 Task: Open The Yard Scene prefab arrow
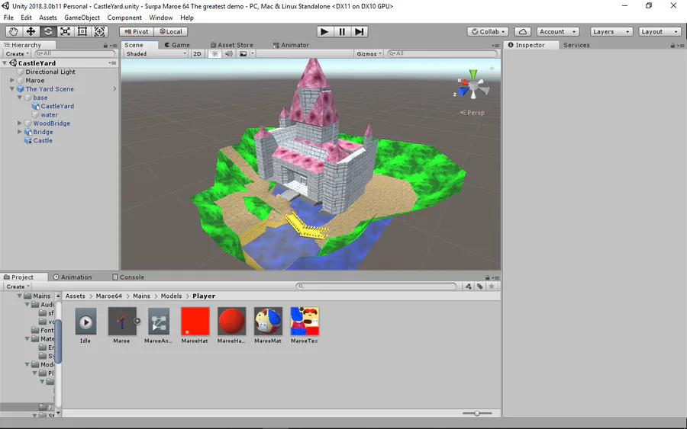[114, 89]
